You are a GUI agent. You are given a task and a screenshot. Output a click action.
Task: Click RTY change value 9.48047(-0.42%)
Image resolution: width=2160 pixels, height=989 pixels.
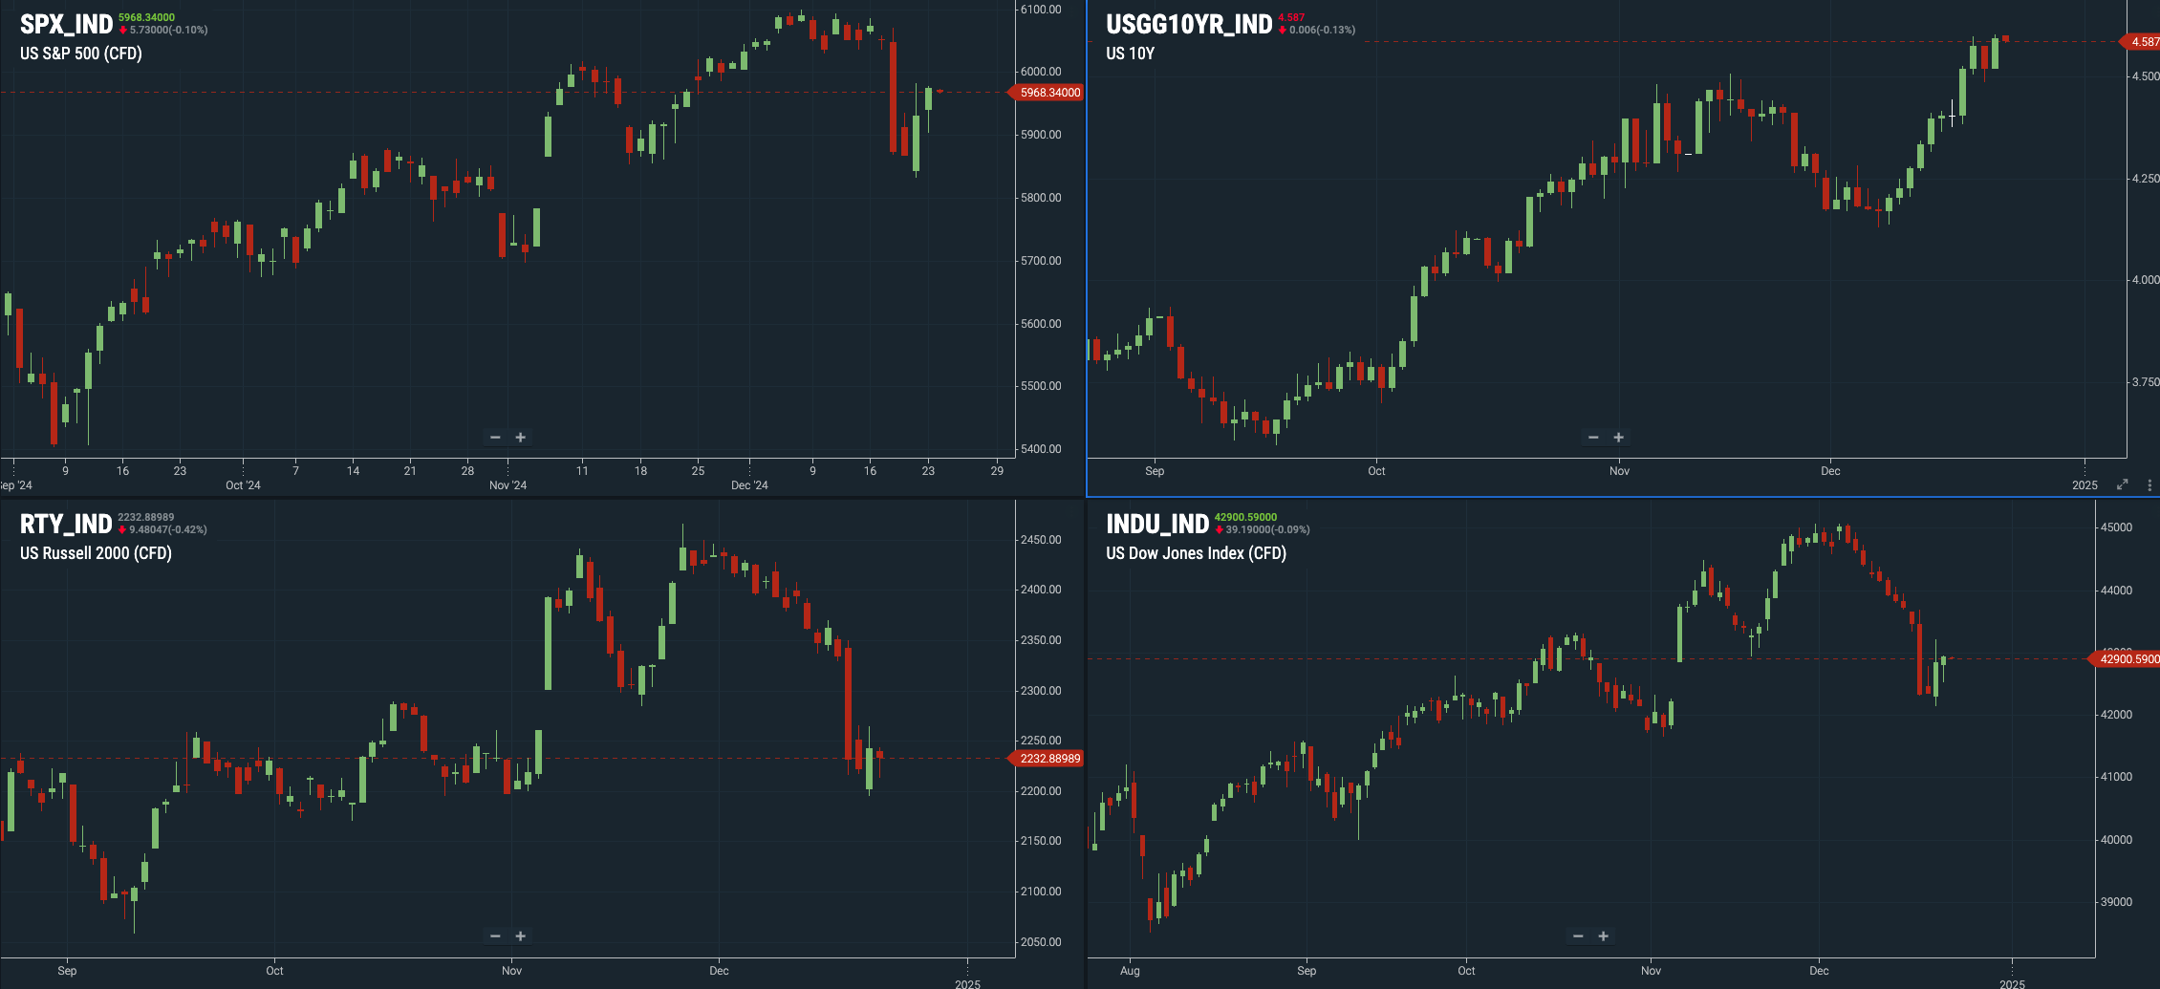tap(167, 529)
